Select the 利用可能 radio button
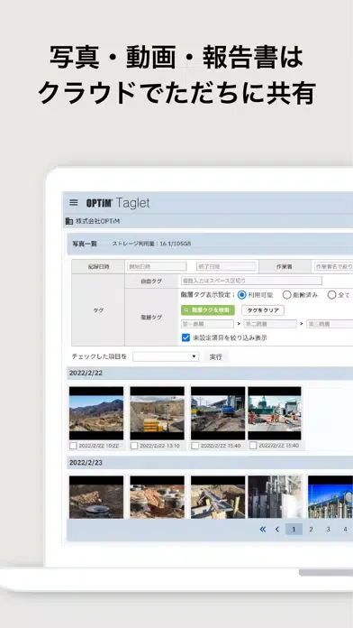353x628 pixels. (241, 295)
